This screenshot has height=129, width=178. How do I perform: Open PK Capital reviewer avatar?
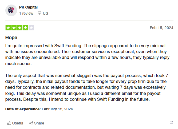[11, 10]
